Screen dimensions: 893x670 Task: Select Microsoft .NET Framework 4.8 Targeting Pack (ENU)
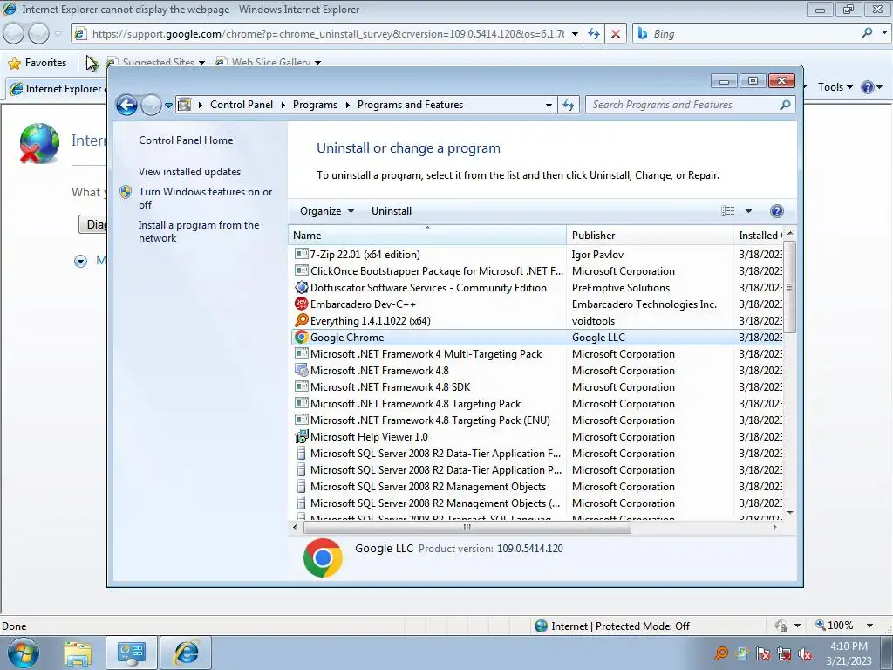point(536,420)
